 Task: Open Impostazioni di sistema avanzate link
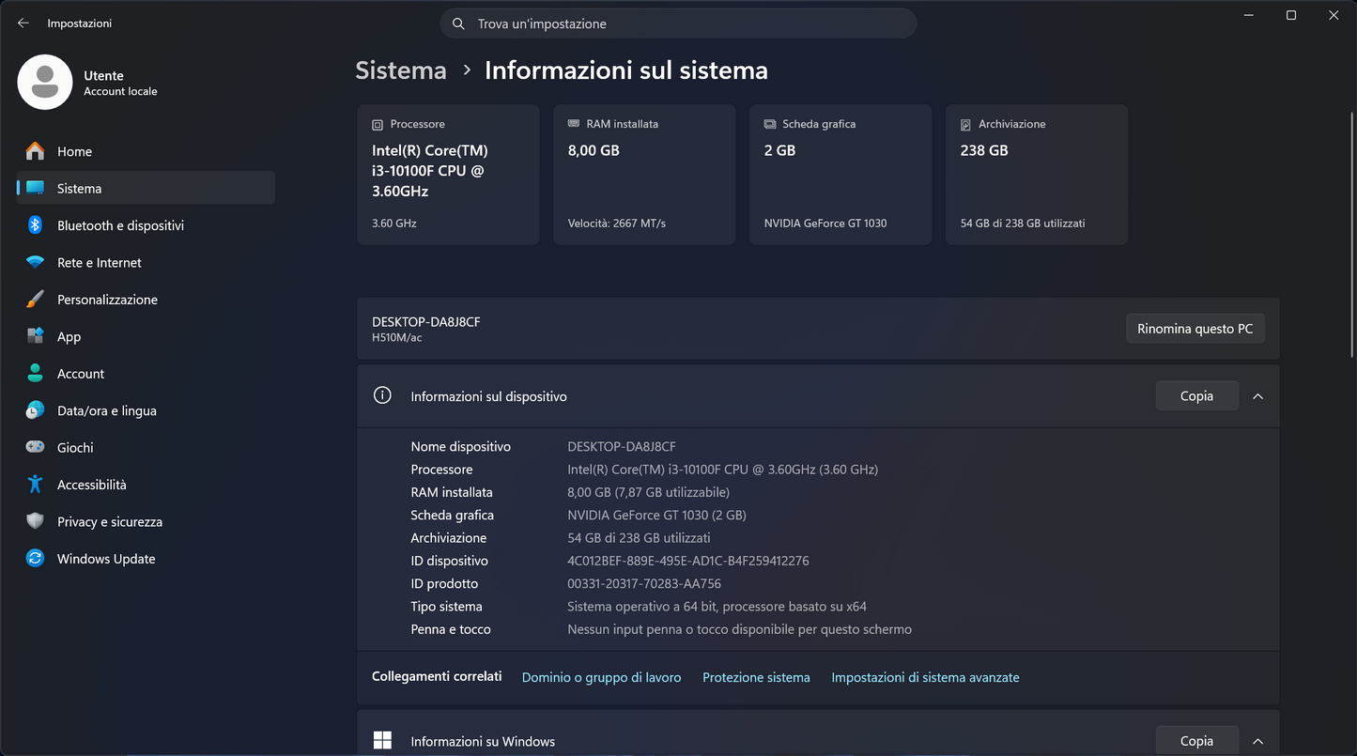[925, 677]
